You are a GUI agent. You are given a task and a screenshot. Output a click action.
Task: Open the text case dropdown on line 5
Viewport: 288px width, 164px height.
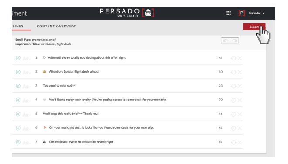(x=27, y=114)
